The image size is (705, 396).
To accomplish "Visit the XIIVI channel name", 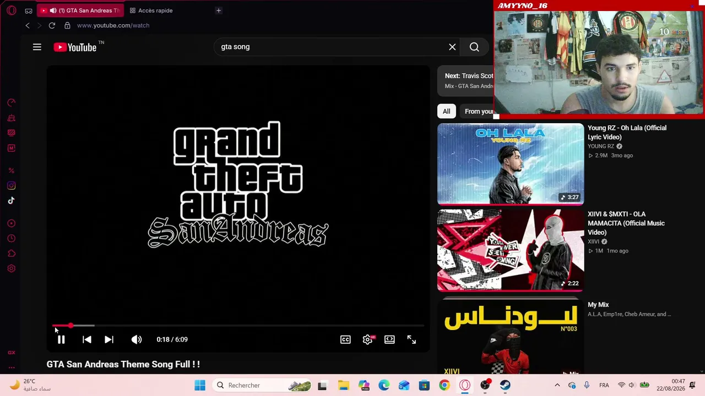I will pyautogui.click(x=593, y=241).
